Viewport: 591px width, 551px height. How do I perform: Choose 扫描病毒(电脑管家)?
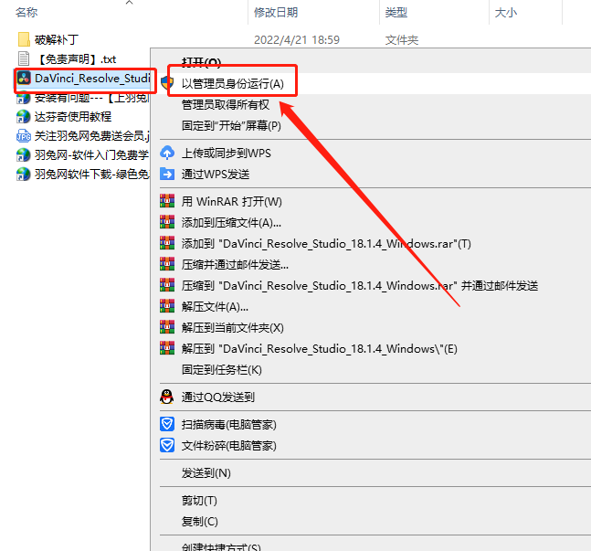pos(228,425)
